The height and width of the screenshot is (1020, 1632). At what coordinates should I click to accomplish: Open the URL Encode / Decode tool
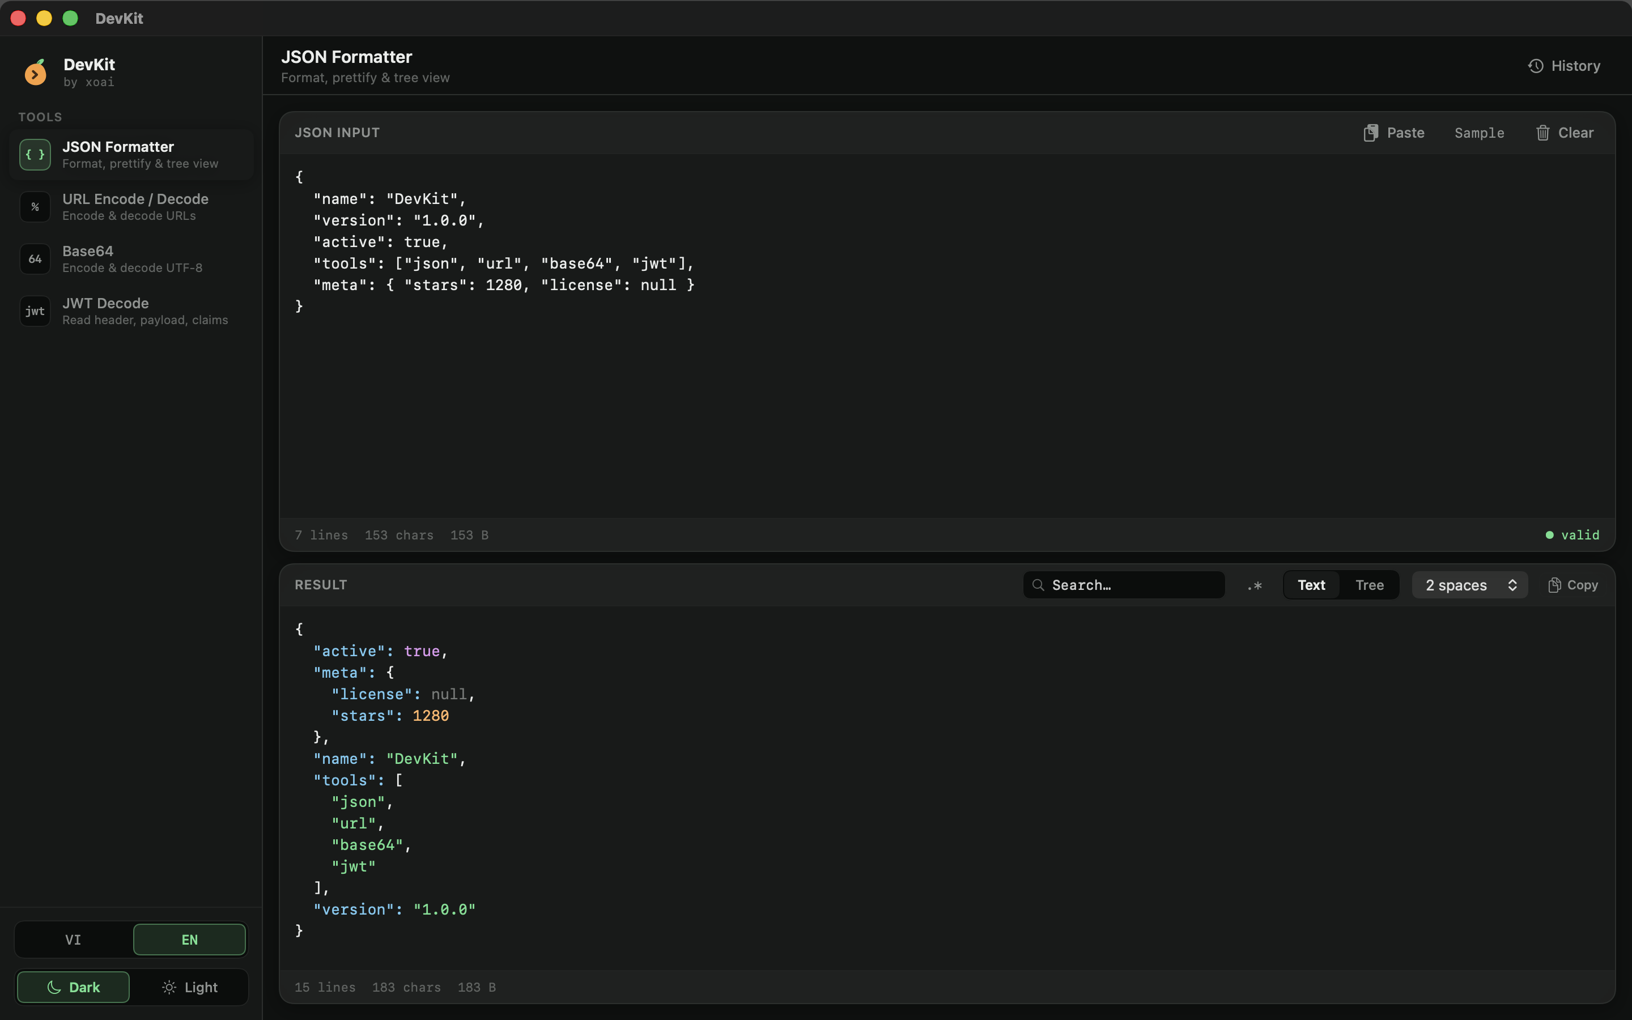pyautogui.click(x=131, y=206)
